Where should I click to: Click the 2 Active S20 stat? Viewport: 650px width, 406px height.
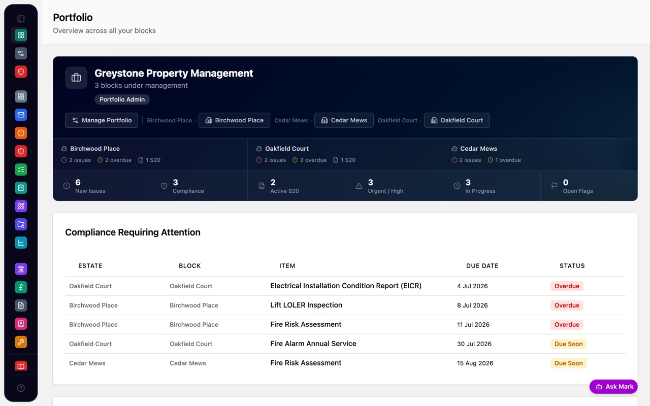coord(297,186)
